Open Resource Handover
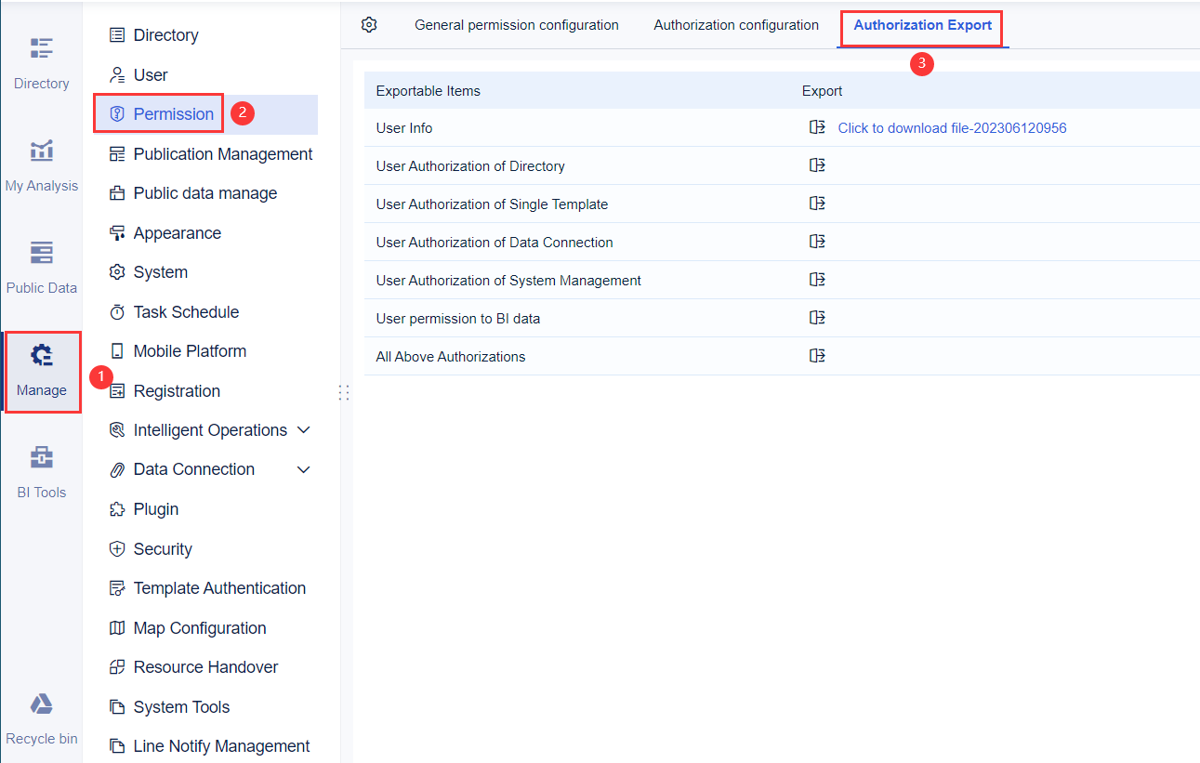 click(204, 667)
